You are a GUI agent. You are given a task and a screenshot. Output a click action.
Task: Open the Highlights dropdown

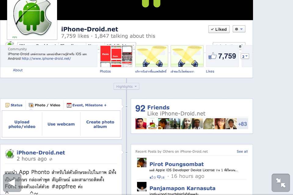point(126,87)
